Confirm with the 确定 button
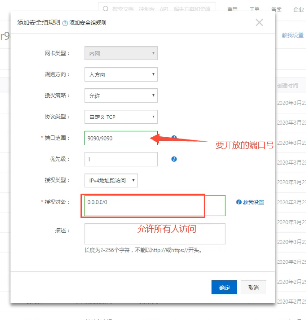This screenshot has height=320, width=306. pos(224,288)
